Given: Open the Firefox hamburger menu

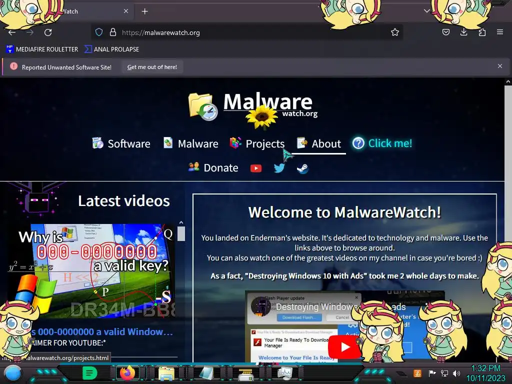Looking at the screenshot, I should tap(500, 32).
